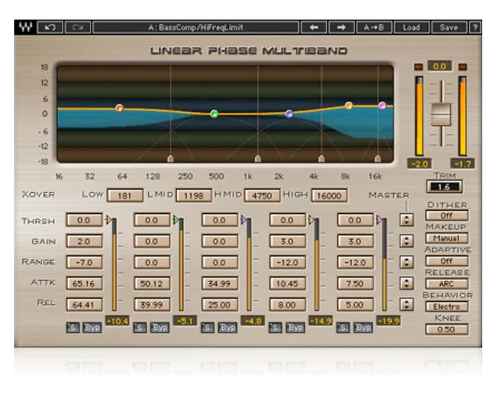Solo the first band showing -10.4
This screenshot has height=401, width=496.
[73, 328]
